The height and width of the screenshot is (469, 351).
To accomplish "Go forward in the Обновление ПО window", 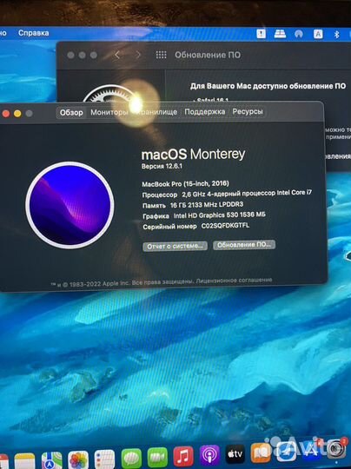I will tap(138, 55).
